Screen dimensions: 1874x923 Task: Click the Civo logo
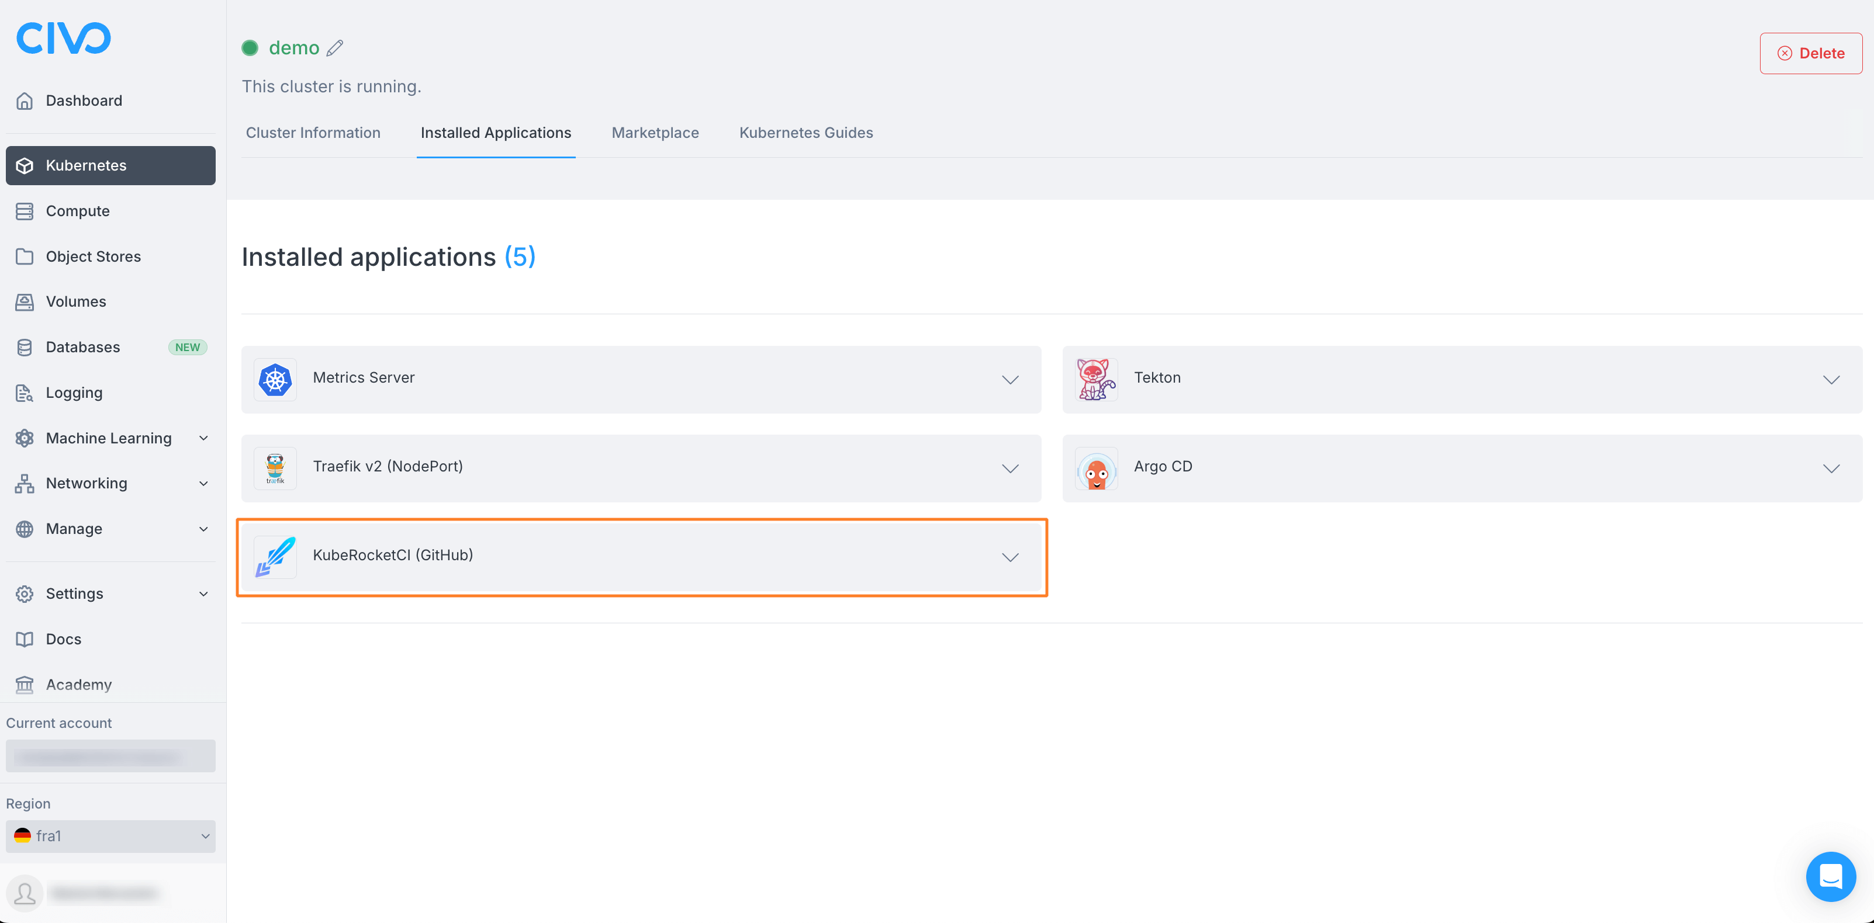pos(63,38)
